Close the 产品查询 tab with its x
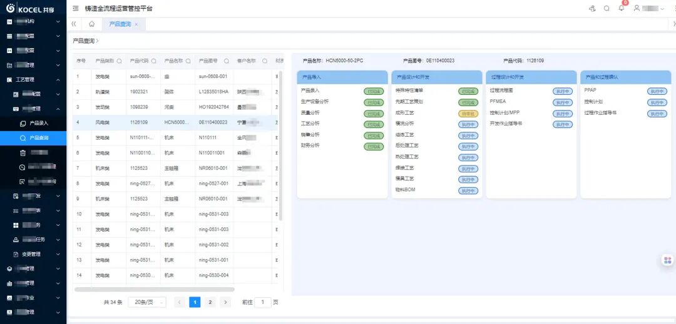The width and height of the screenshot is (676, 324). (x=136, y=24)
